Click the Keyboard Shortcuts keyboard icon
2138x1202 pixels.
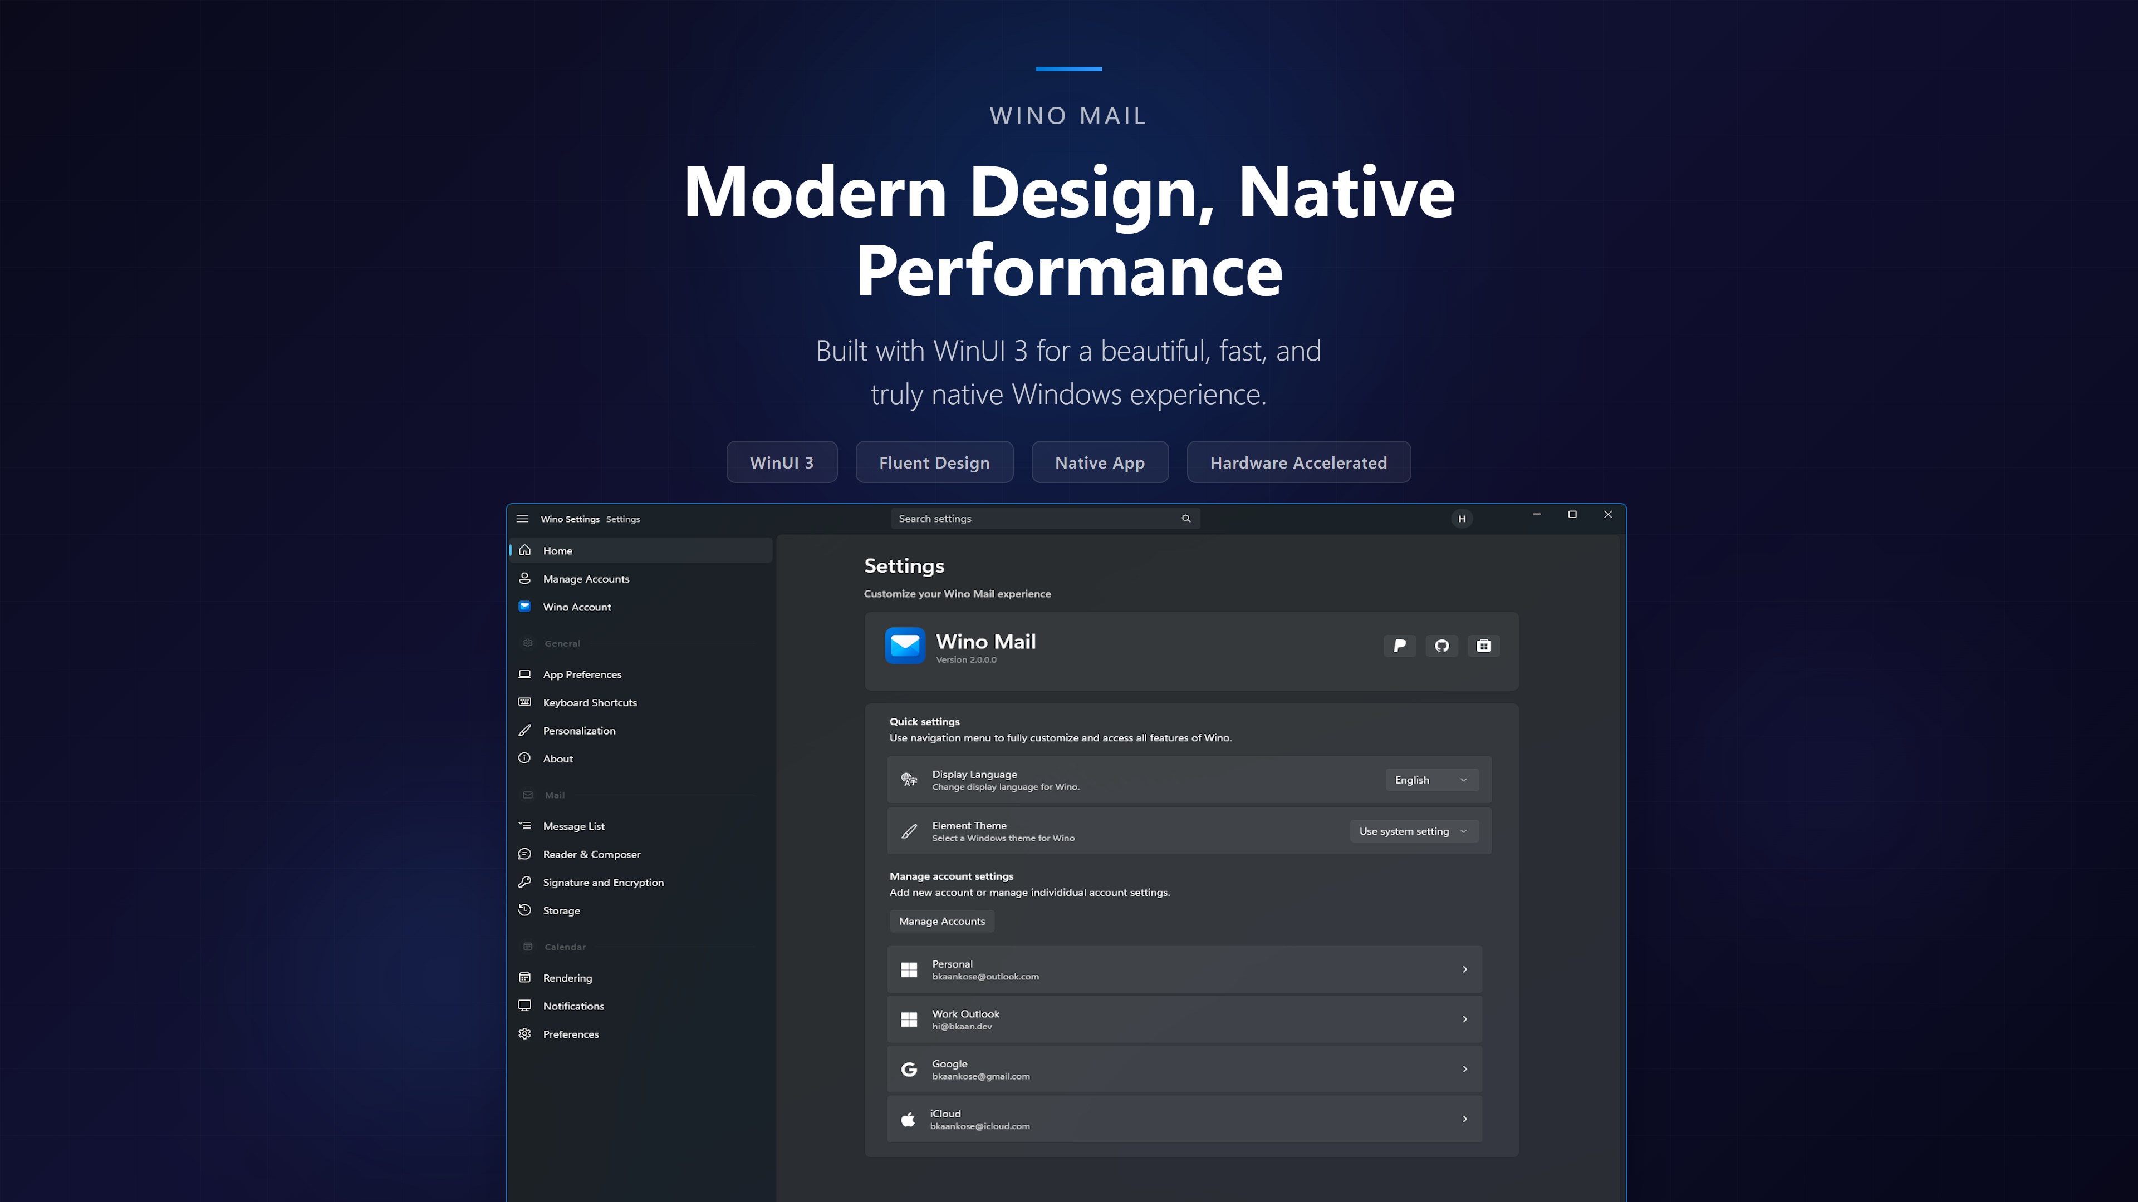[x=524, y=702]
